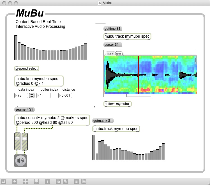210x185 pixels.
Task: Switch to the [audio] tab in editor
Action: 110,54
